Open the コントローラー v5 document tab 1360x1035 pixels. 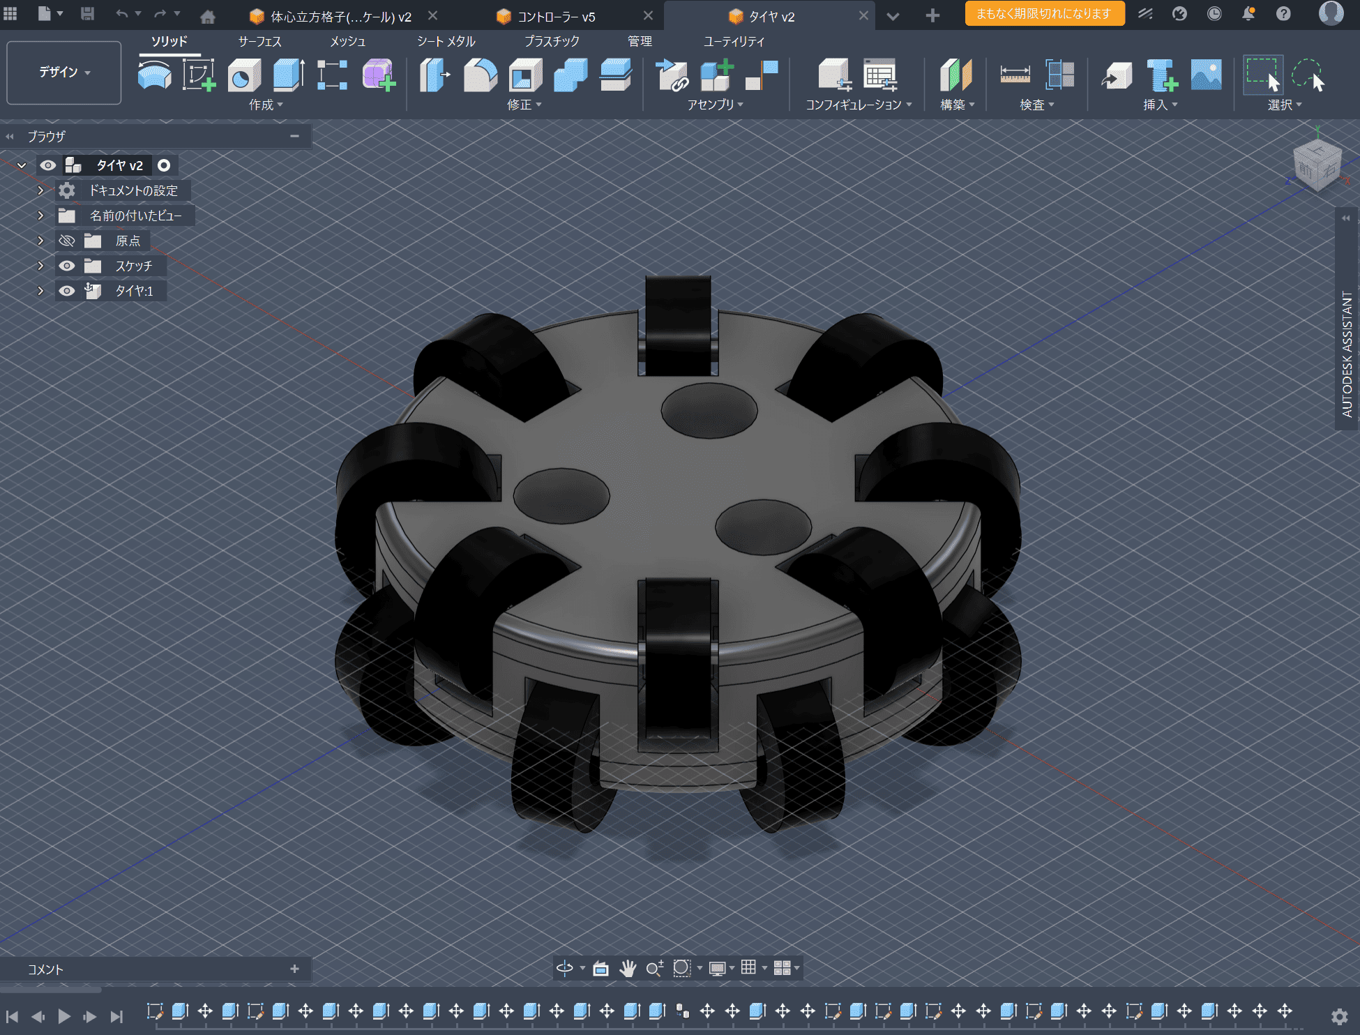(x=556, y=17)
